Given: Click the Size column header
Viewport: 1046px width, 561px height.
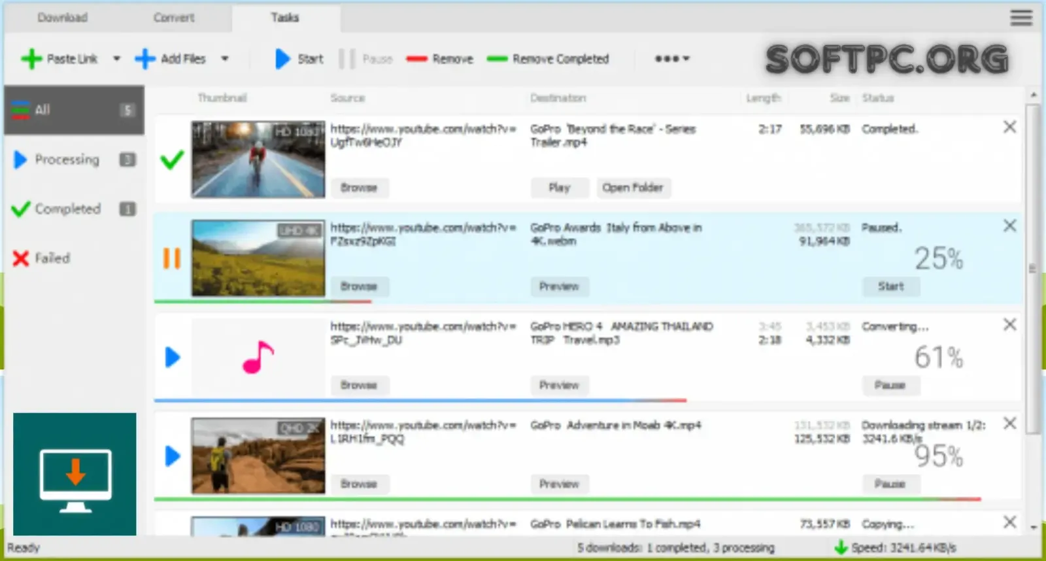Looking at the screenshot, I should point(839,98).
